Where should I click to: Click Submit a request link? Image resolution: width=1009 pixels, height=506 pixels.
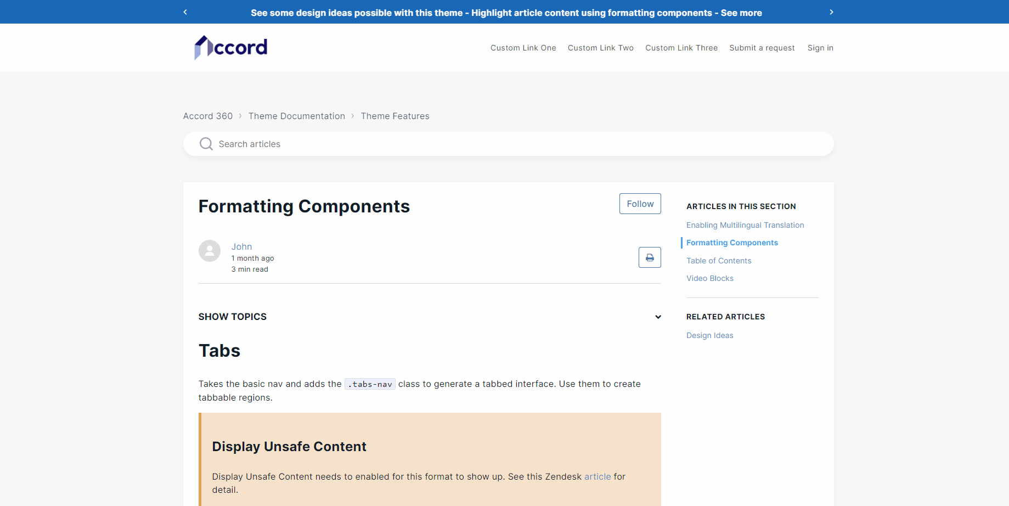(x=762, y=48)
